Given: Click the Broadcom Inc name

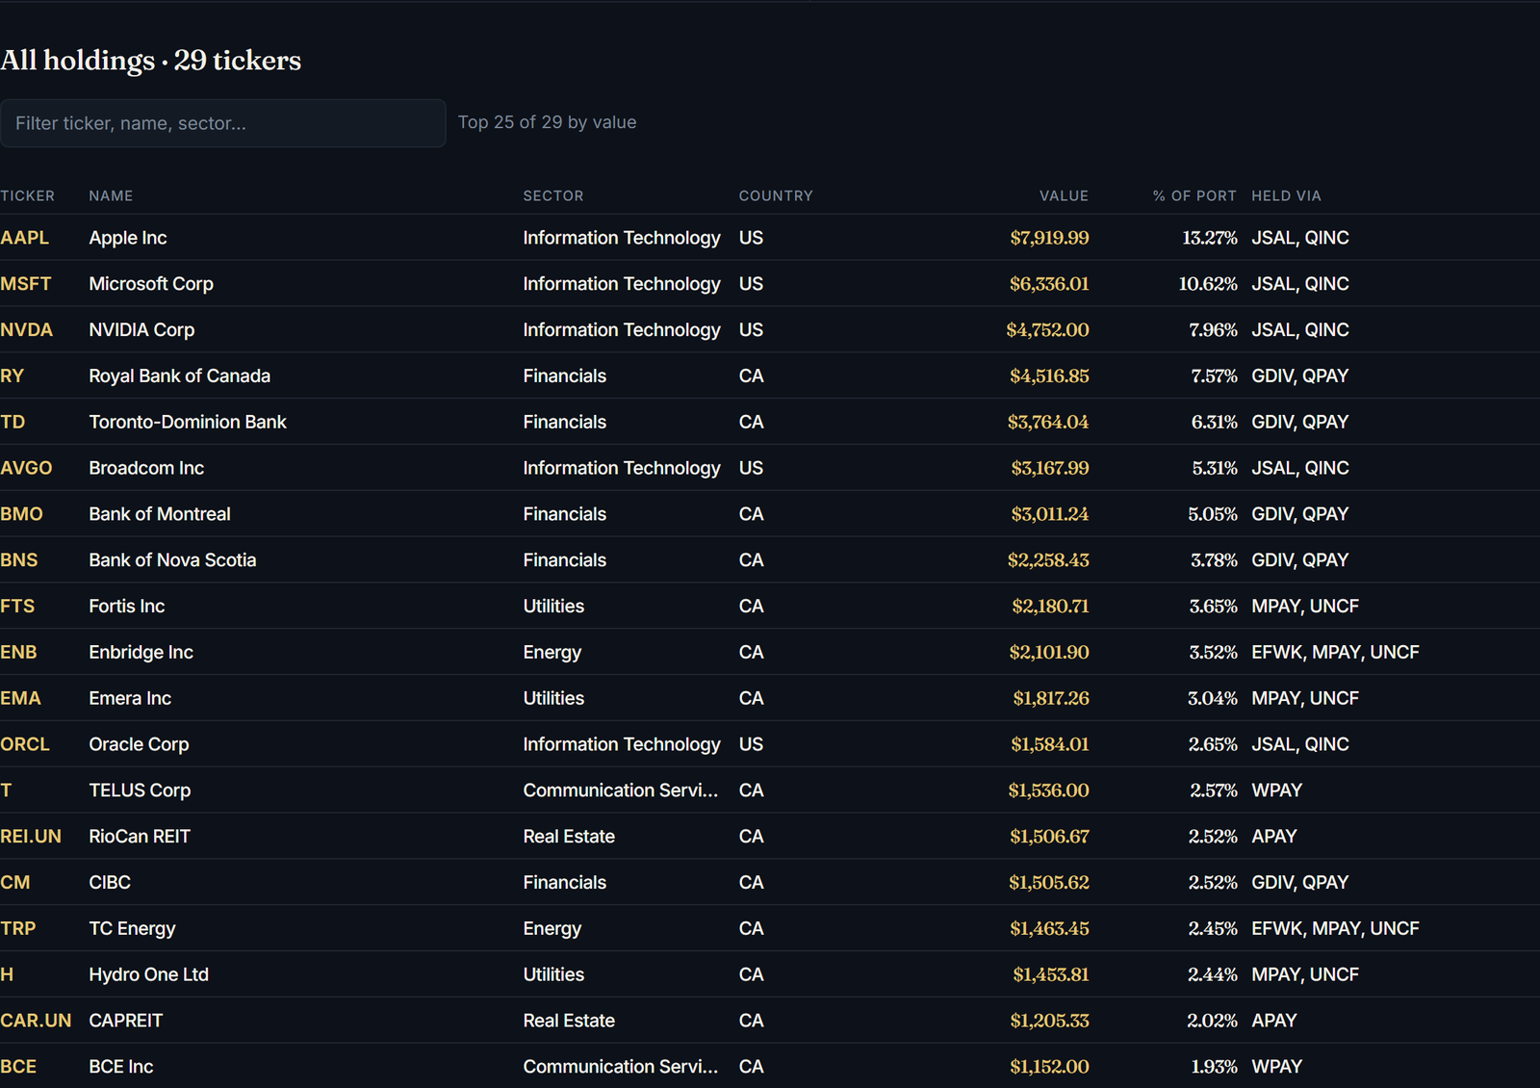Looking at the screenshot, I should pos(146,469).
